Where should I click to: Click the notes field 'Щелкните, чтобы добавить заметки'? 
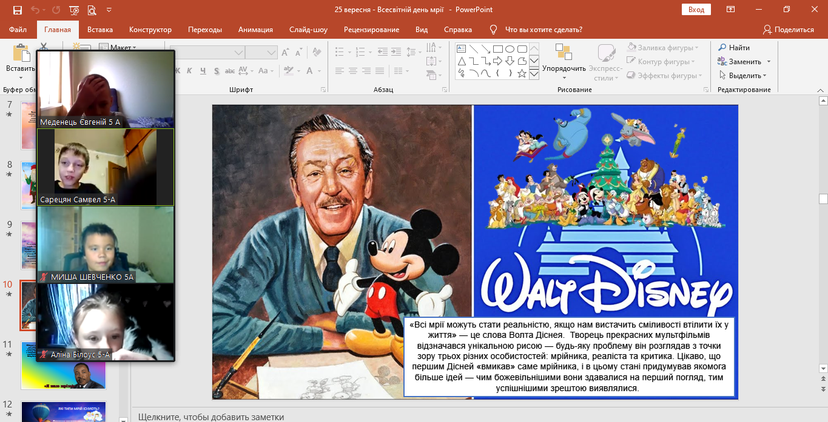point(211,417)
